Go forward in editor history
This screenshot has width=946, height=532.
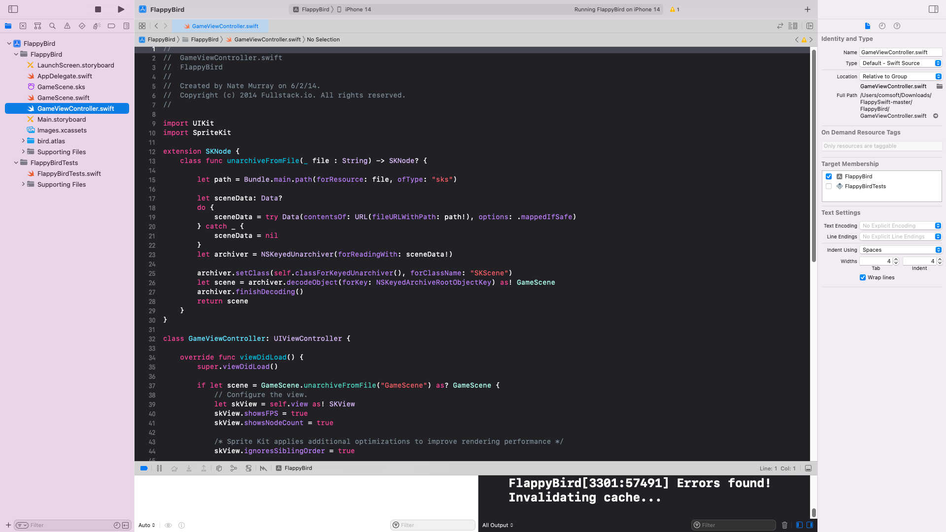coord(166,26)
